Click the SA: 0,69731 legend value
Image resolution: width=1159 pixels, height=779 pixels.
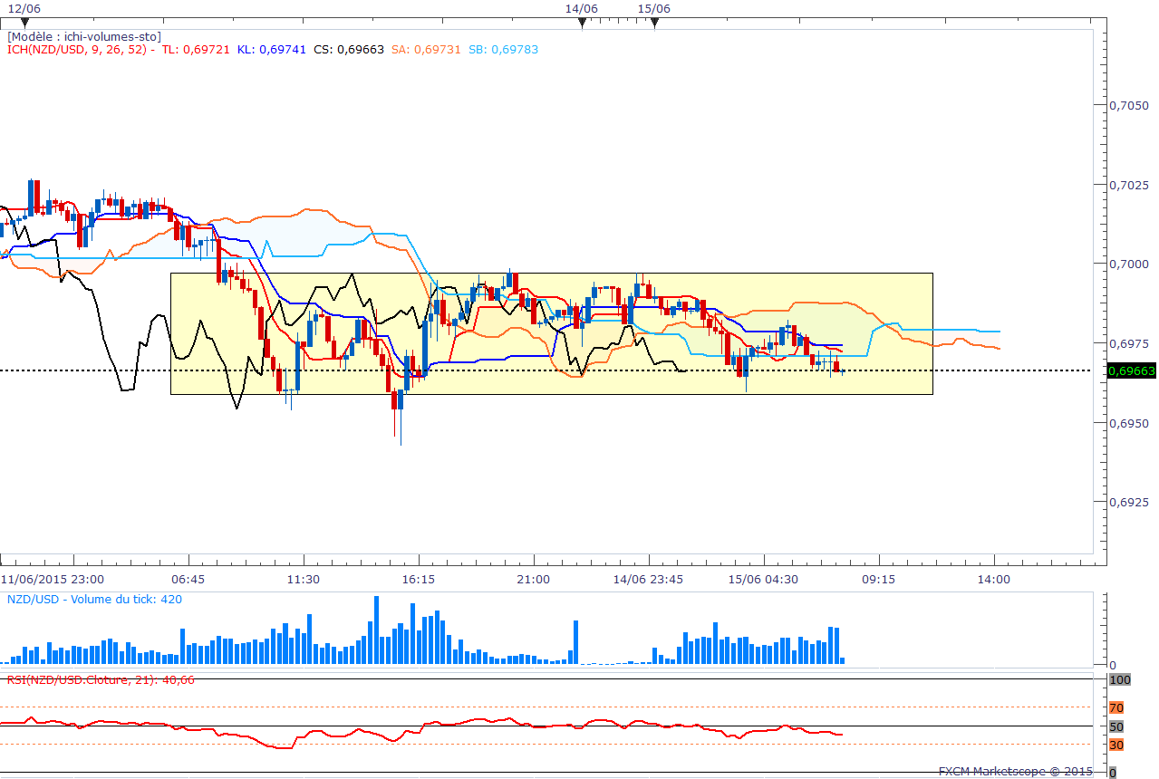(426, 49)
